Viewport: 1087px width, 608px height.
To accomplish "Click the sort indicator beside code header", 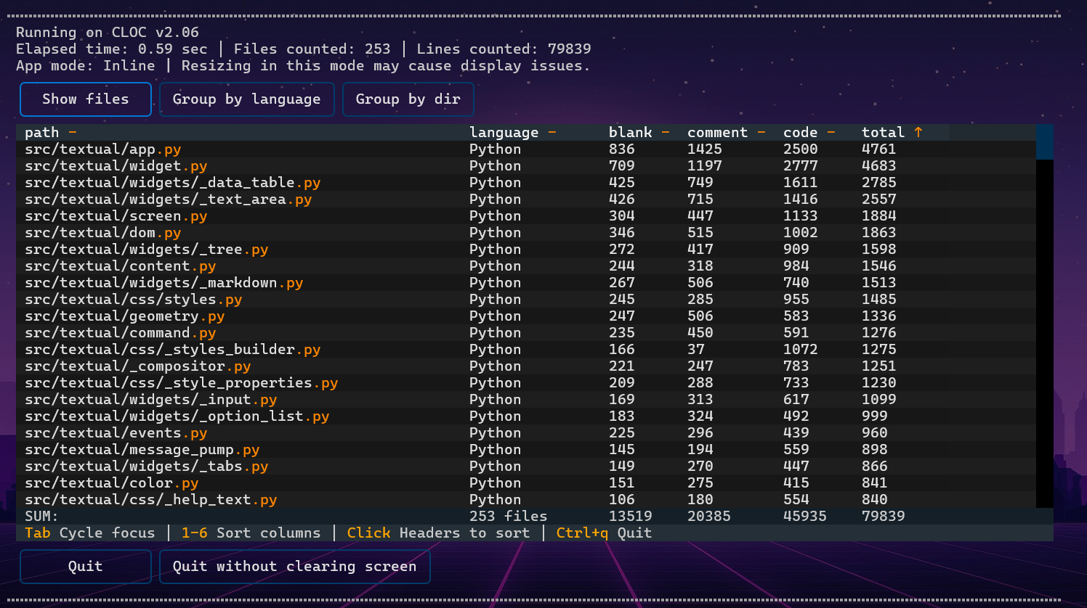I will click(x=831, y=132).
